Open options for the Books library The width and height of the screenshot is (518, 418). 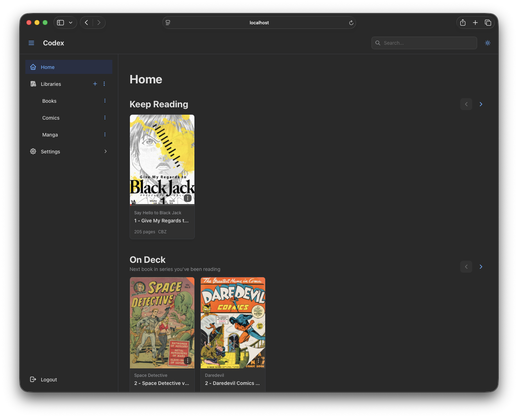(105, 101)
